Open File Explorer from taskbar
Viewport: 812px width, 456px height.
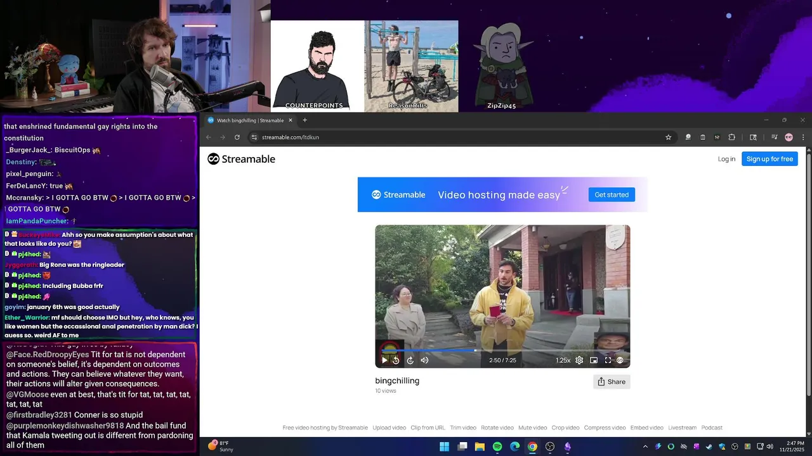pyautogui.click(x=480, y=446)
